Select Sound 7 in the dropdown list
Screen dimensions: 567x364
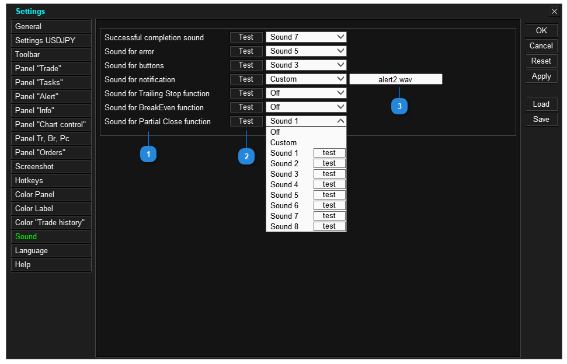pyautogui.click(x=284, y=216)
